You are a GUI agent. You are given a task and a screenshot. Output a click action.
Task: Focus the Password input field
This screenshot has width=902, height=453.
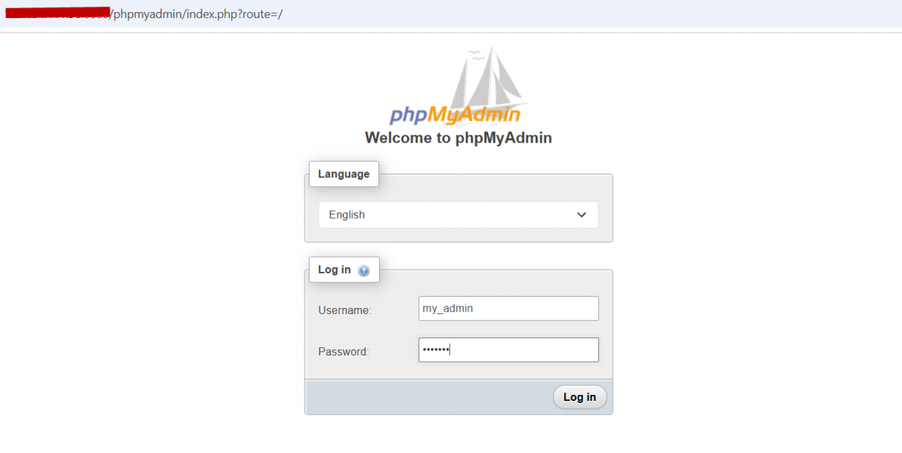click(x=508, y=350)
